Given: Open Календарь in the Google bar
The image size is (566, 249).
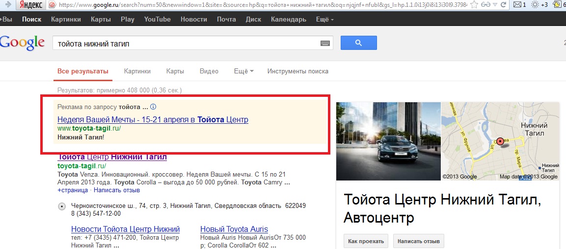Looking at the screenshot, I should [289, 20].
